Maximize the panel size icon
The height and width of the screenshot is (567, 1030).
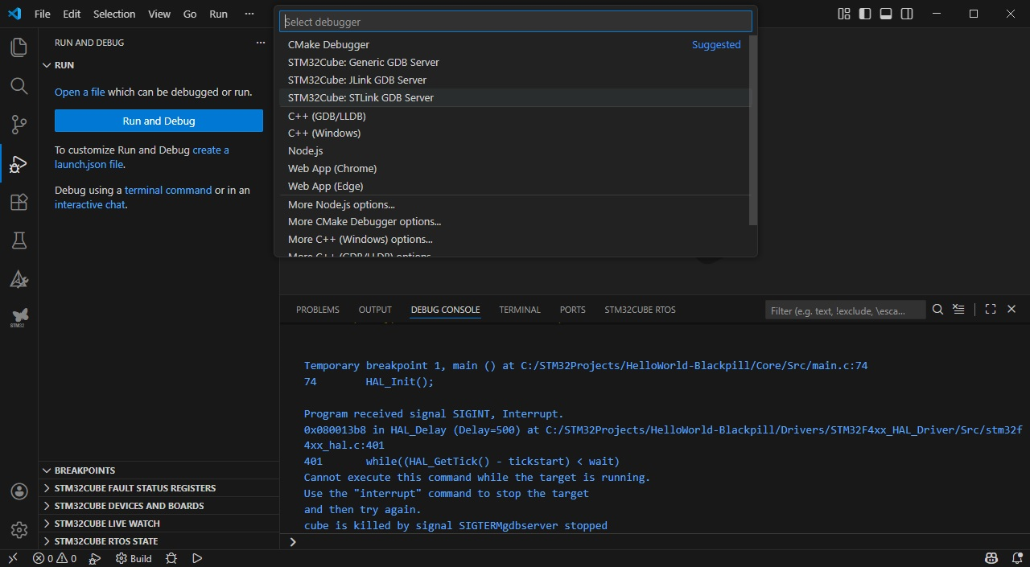pyautogui.click(x=991, y=309)
